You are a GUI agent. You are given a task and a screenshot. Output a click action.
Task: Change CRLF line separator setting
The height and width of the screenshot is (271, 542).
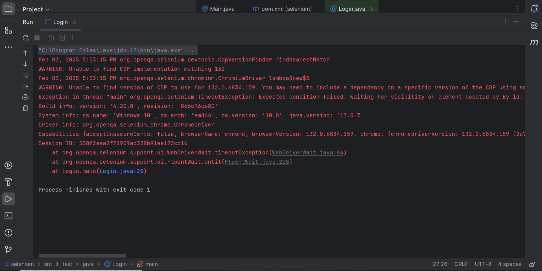coord(461,264)
